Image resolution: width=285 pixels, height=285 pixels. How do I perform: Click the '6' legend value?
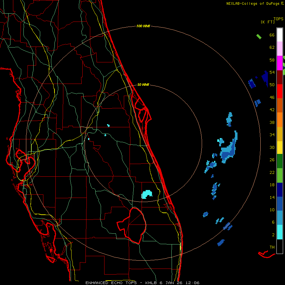[273, 222]
